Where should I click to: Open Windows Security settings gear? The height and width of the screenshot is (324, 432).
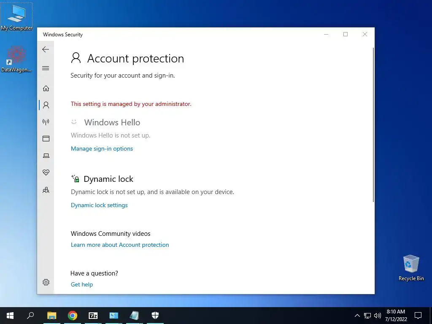46,282
